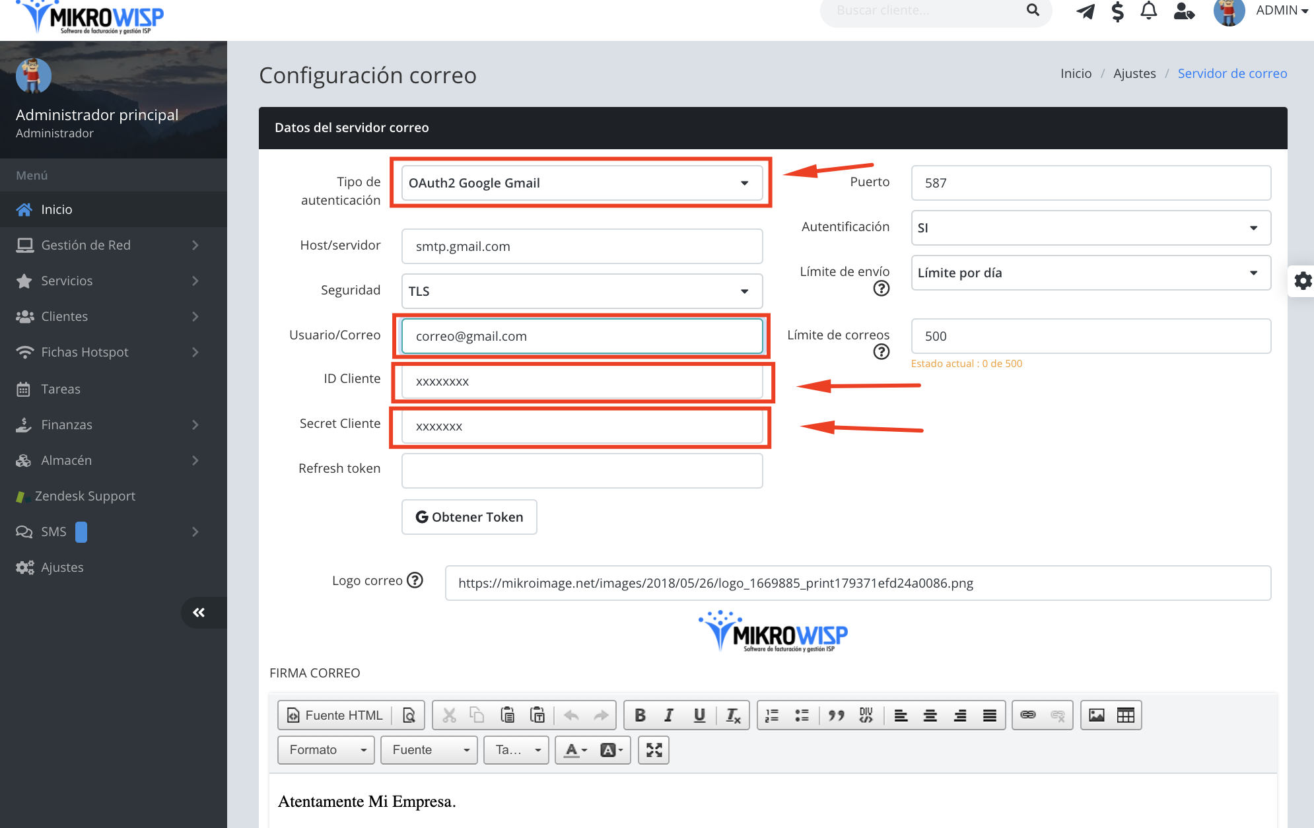This screenshot has width=1314, height=828.
Task: Click the Obtener Token button
Action: [469, 517]
